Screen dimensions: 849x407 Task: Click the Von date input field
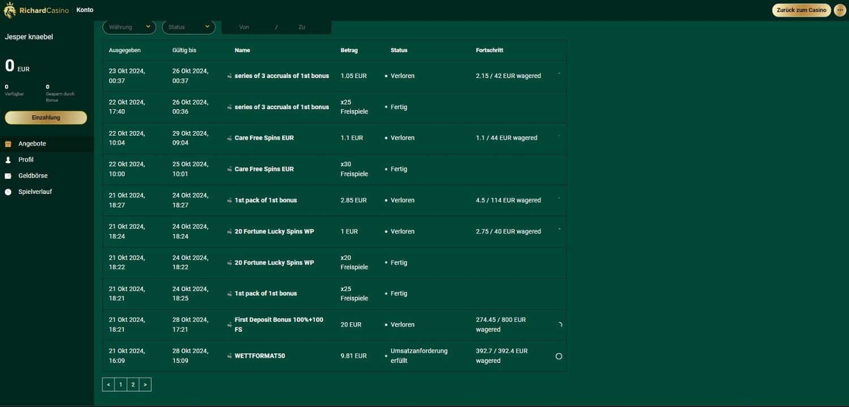245,27
